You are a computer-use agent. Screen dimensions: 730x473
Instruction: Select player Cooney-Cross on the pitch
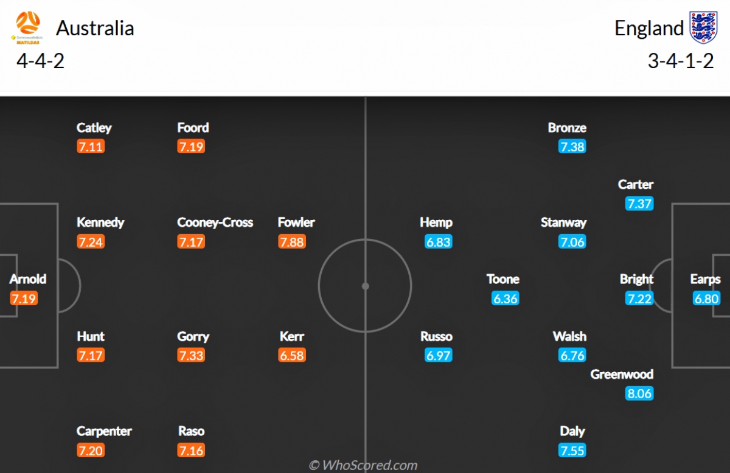pyautogui.click(x=215, y=223)
